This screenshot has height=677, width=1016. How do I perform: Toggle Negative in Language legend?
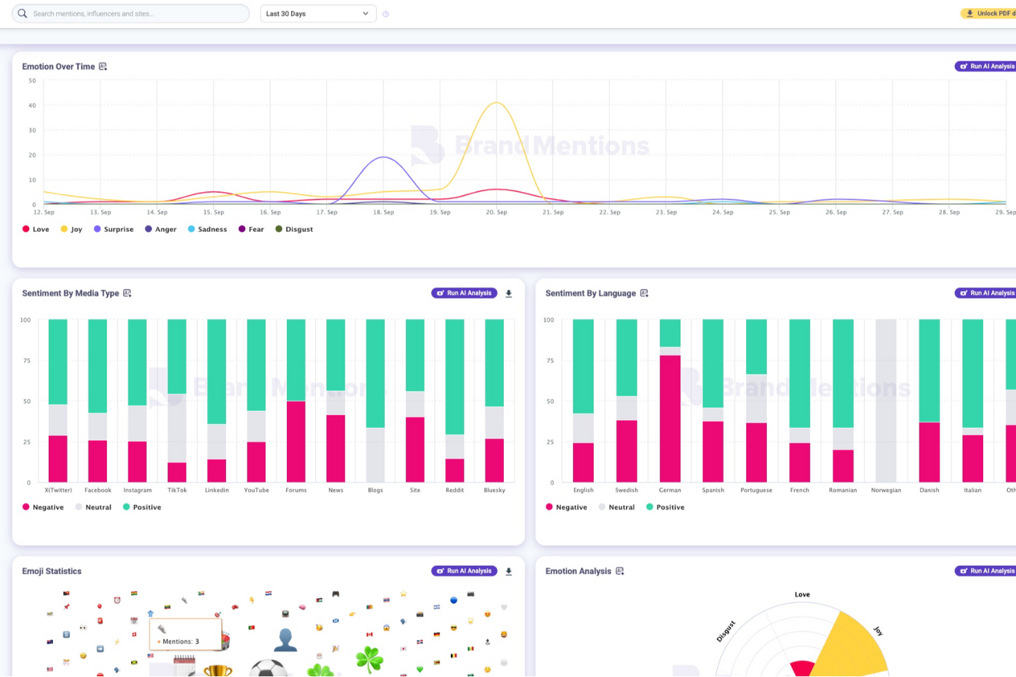pyautogui.click(x=566, y=507)
